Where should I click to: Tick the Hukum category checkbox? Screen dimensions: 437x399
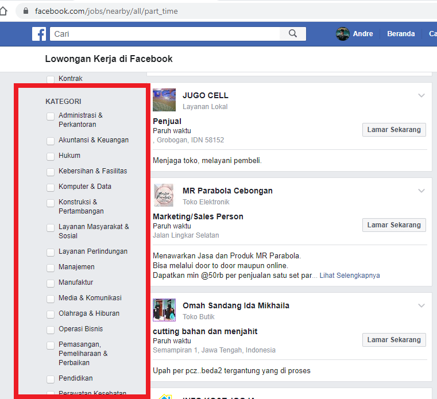51,156
